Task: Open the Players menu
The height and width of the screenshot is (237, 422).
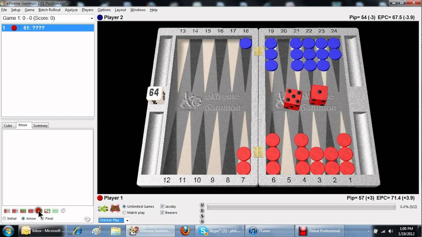Action: (87, 10)
